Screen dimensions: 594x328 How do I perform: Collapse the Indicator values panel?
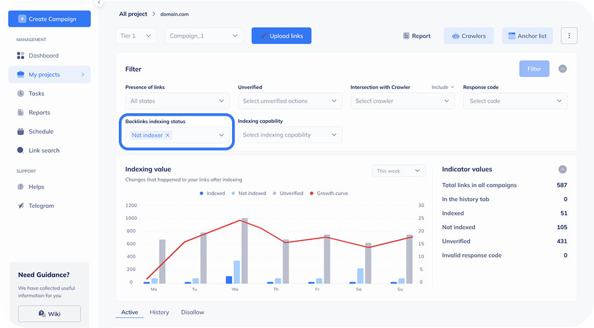click(x=562, y=169)
